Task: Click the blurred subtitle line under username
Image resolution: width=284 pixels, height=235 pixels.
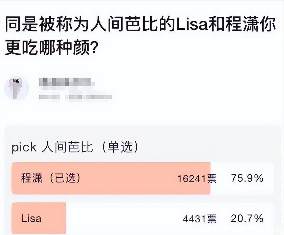Action: [x=76, y=97]
